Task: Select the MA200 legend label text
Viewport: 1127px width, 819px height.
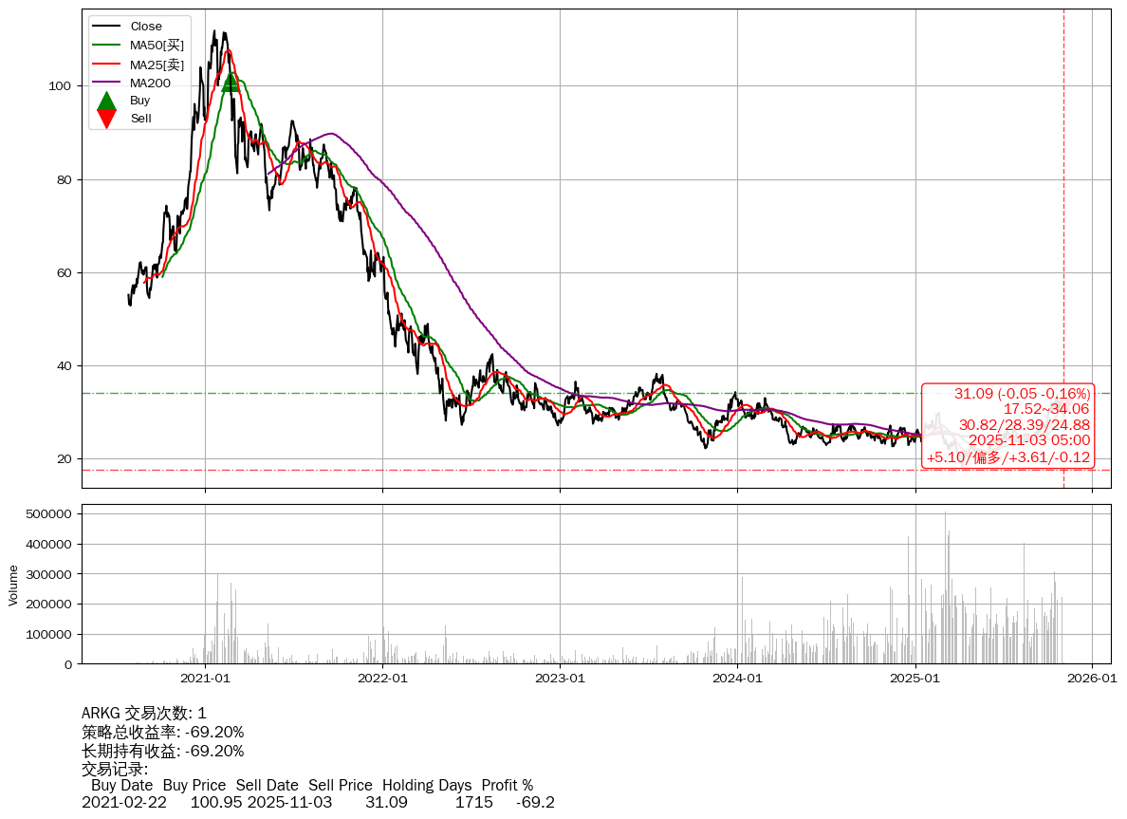Action: coord(150,83)
